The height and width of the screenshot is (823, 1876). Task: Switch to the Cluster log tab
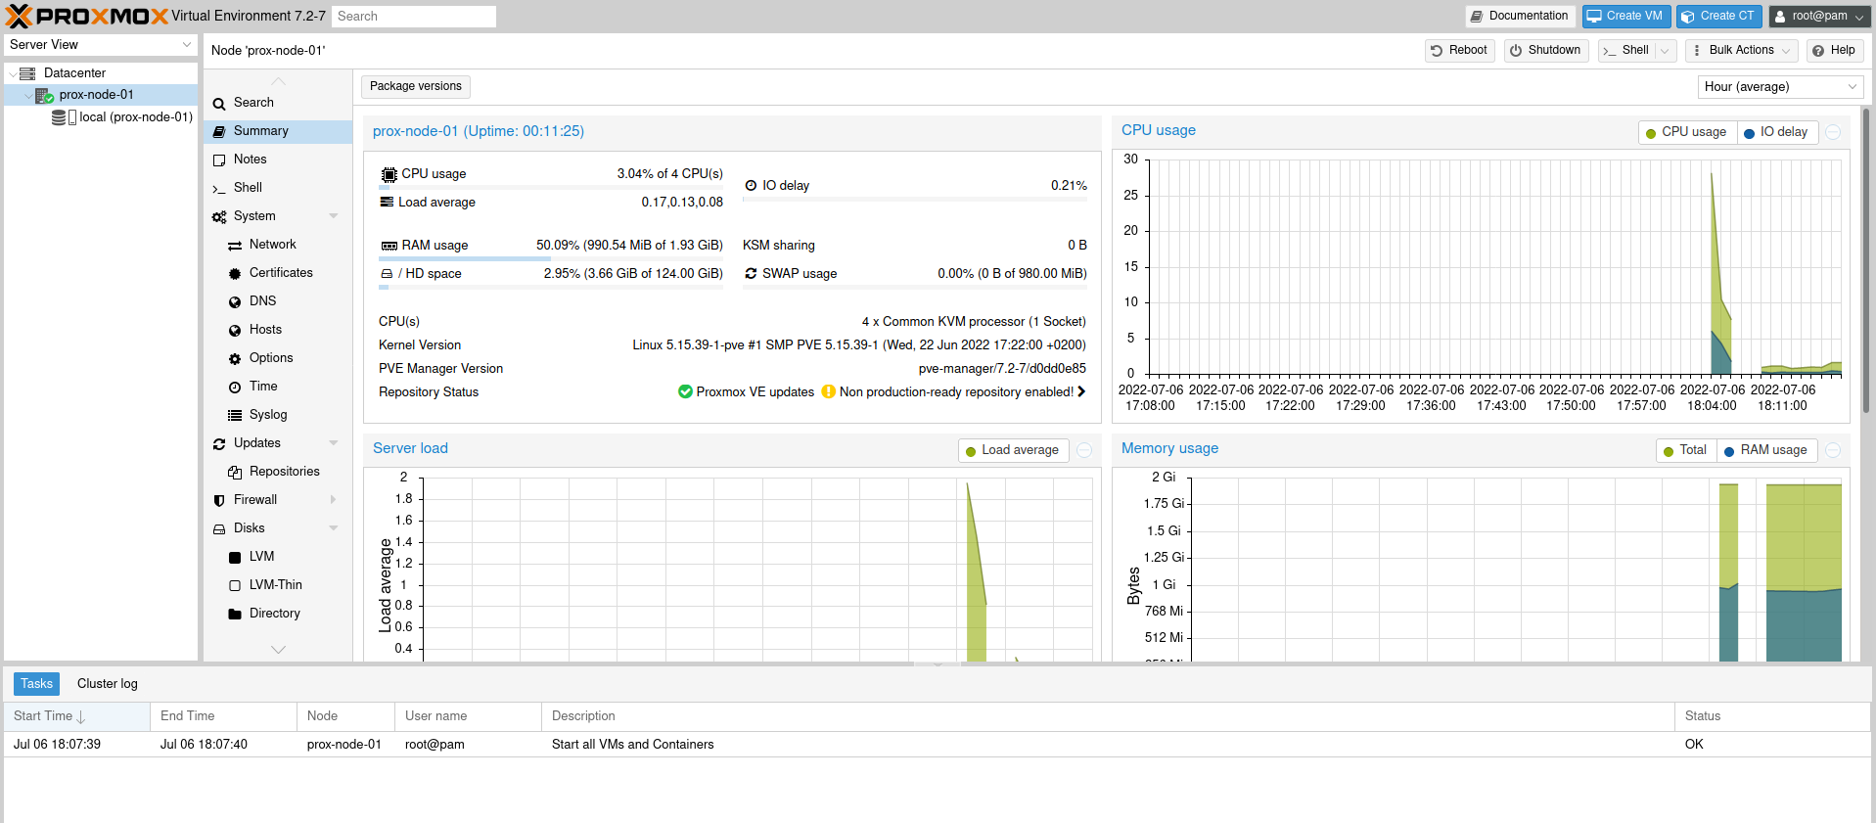(x=108, y=684)
